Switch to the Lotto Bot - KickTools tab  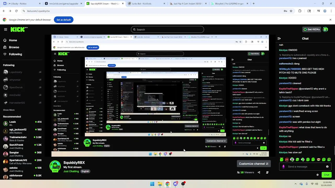pyautogui.click(x=147, y=4)
